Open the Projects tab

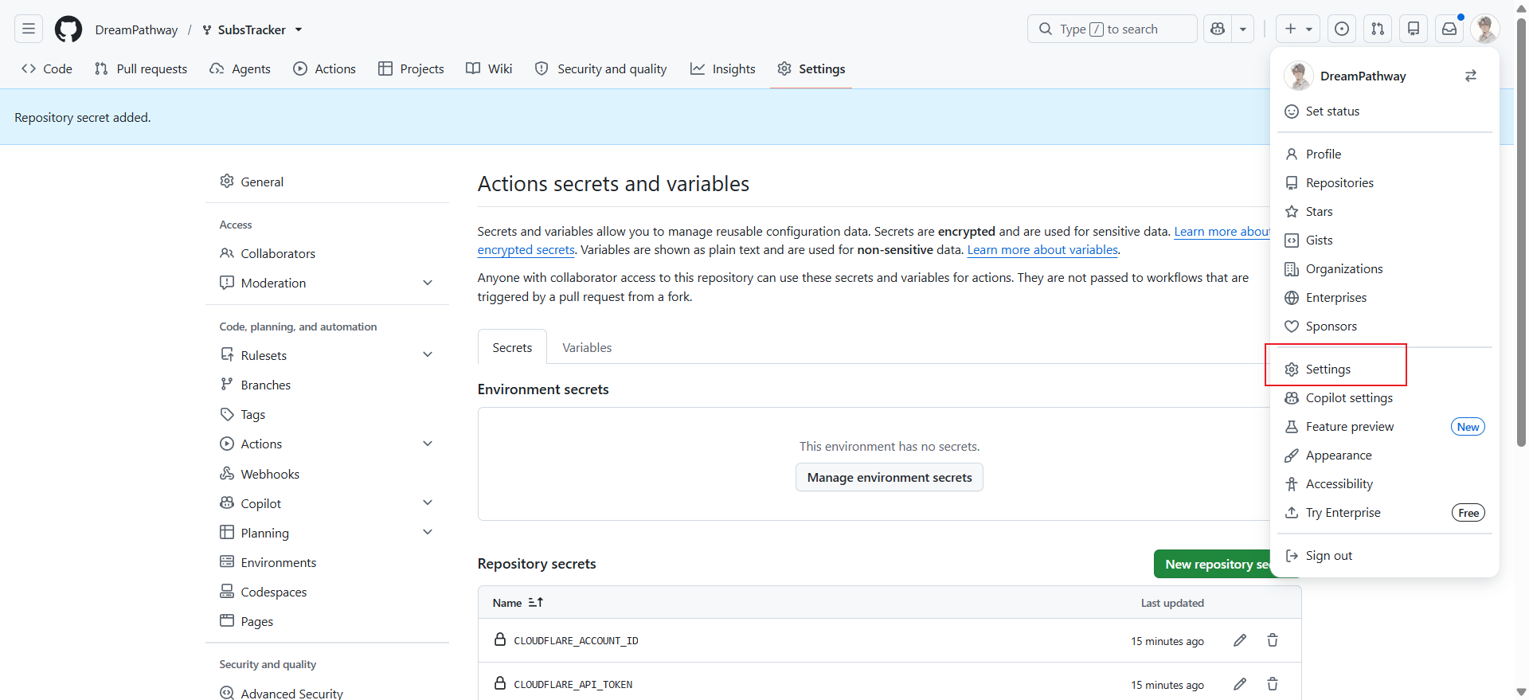pyautogui.click(x=411, y=69)
